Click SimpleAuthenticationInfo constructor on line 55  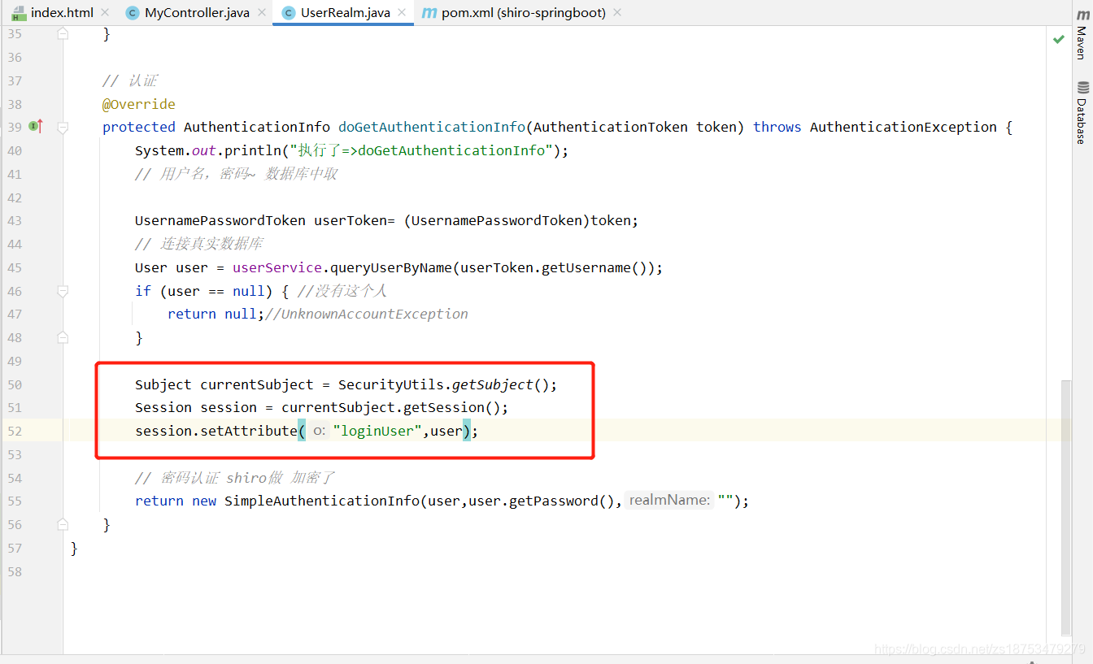(322, 501)
